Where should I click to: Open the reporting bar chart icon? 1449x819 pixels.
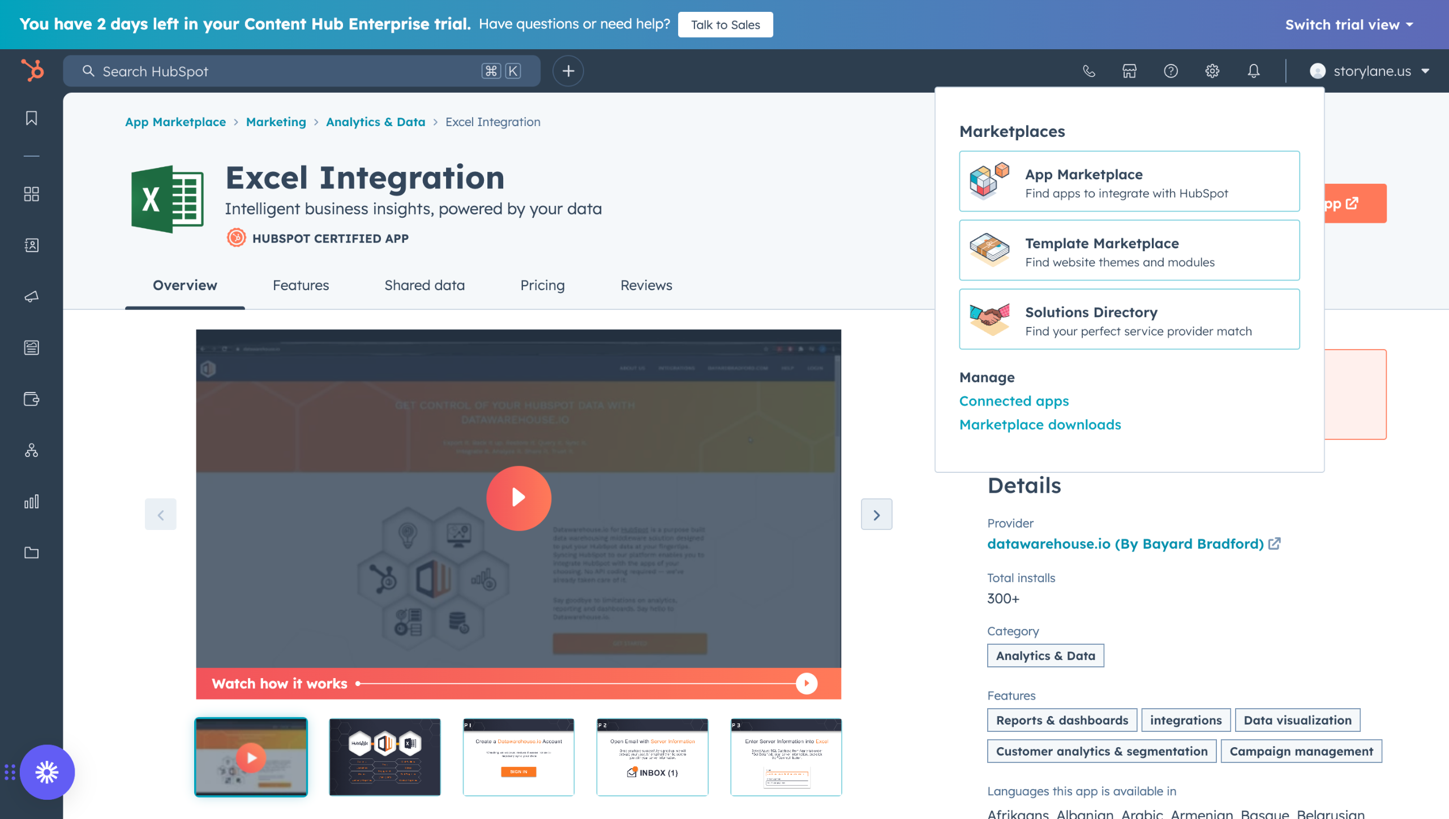(32, 502)
